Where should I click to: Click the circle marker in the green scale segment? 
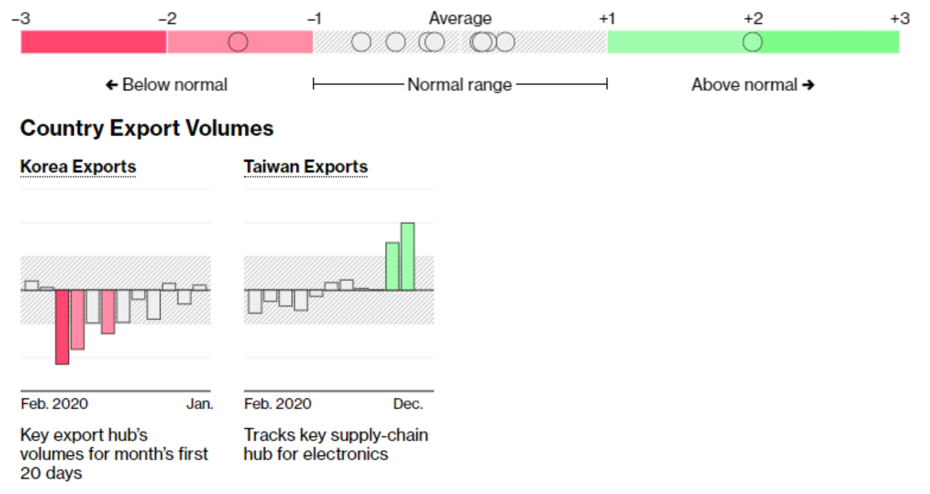point(753,42)
